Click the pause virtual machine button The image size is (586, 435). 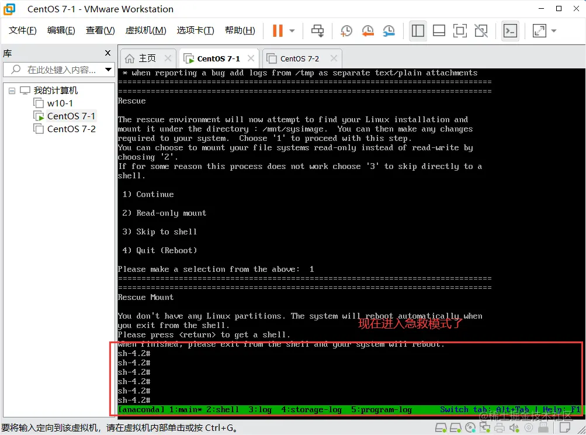[x=278, y=30]
